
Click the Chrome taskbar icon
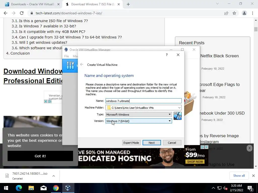[56, 188]
